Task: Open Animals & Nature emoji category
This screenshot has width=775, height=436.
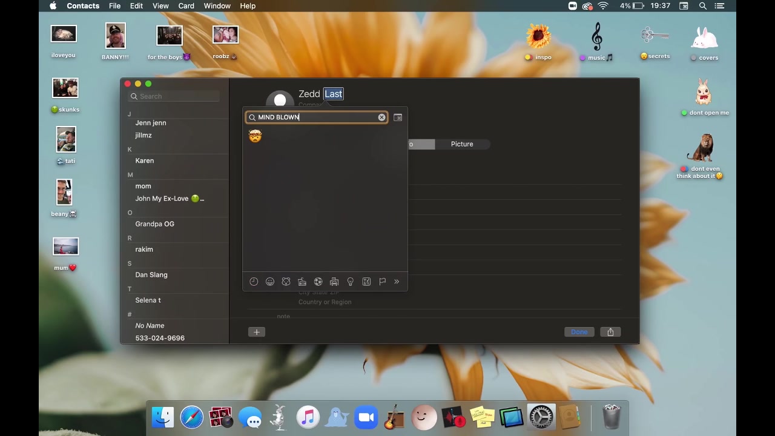Action: (286, 282)
